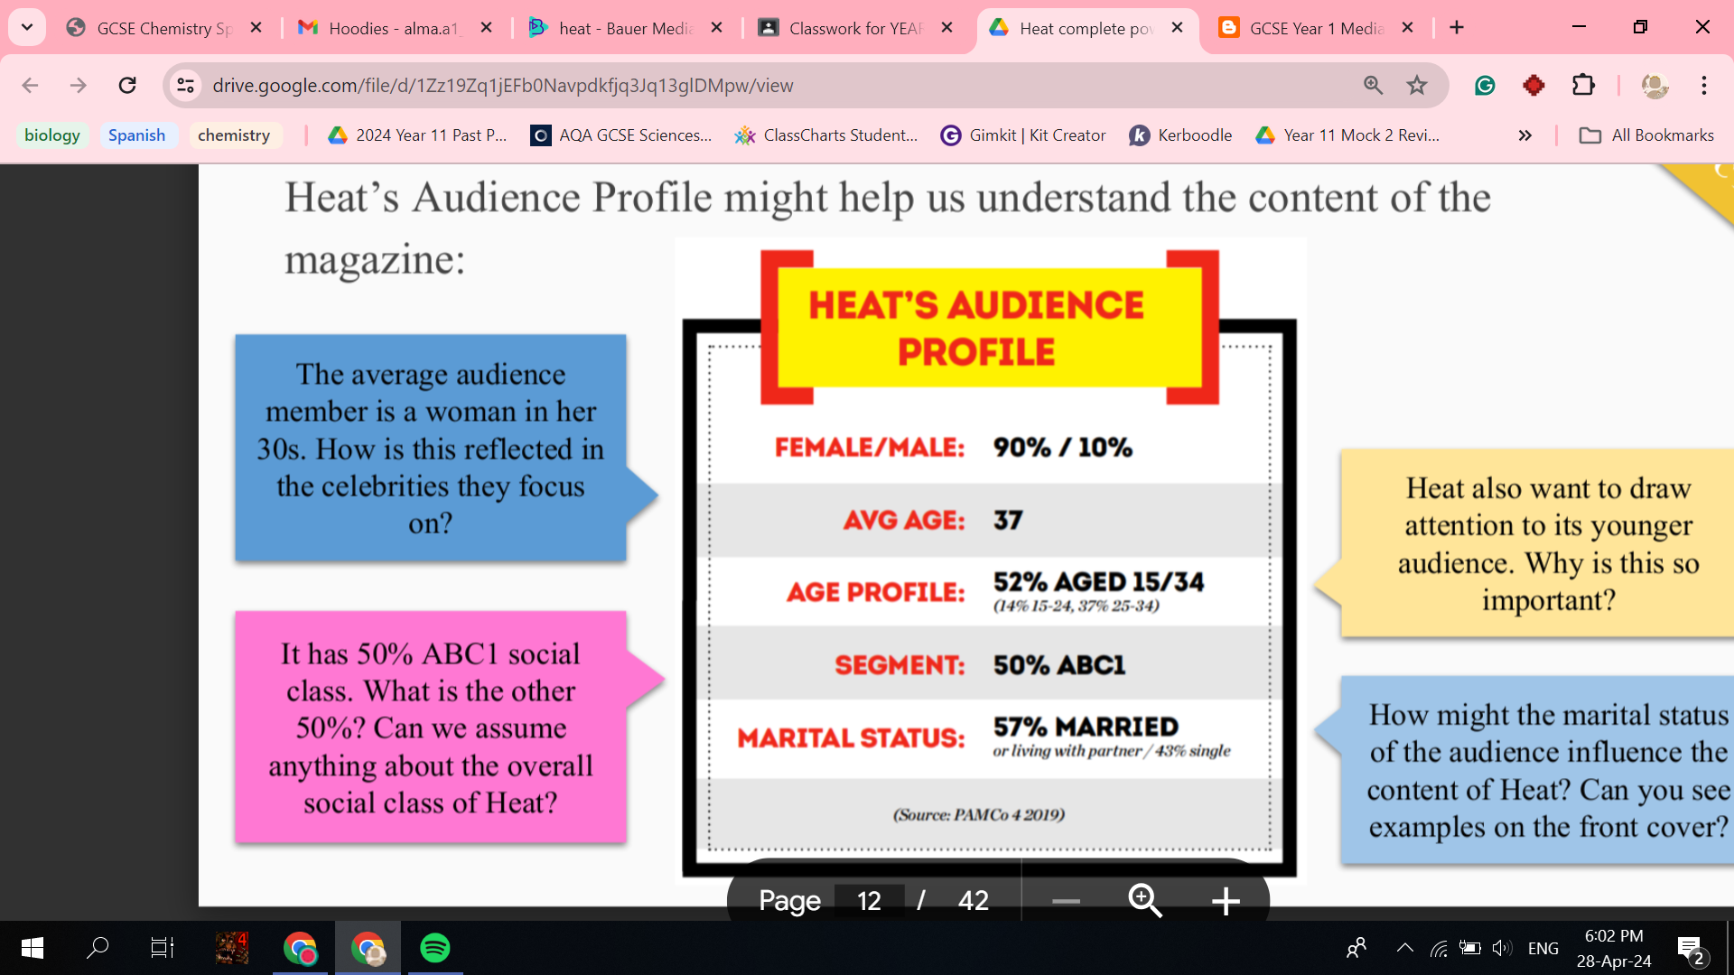Close the Classwork for YEAR tab
Viewport: 1734px width, 975px height.
(947, 28)
